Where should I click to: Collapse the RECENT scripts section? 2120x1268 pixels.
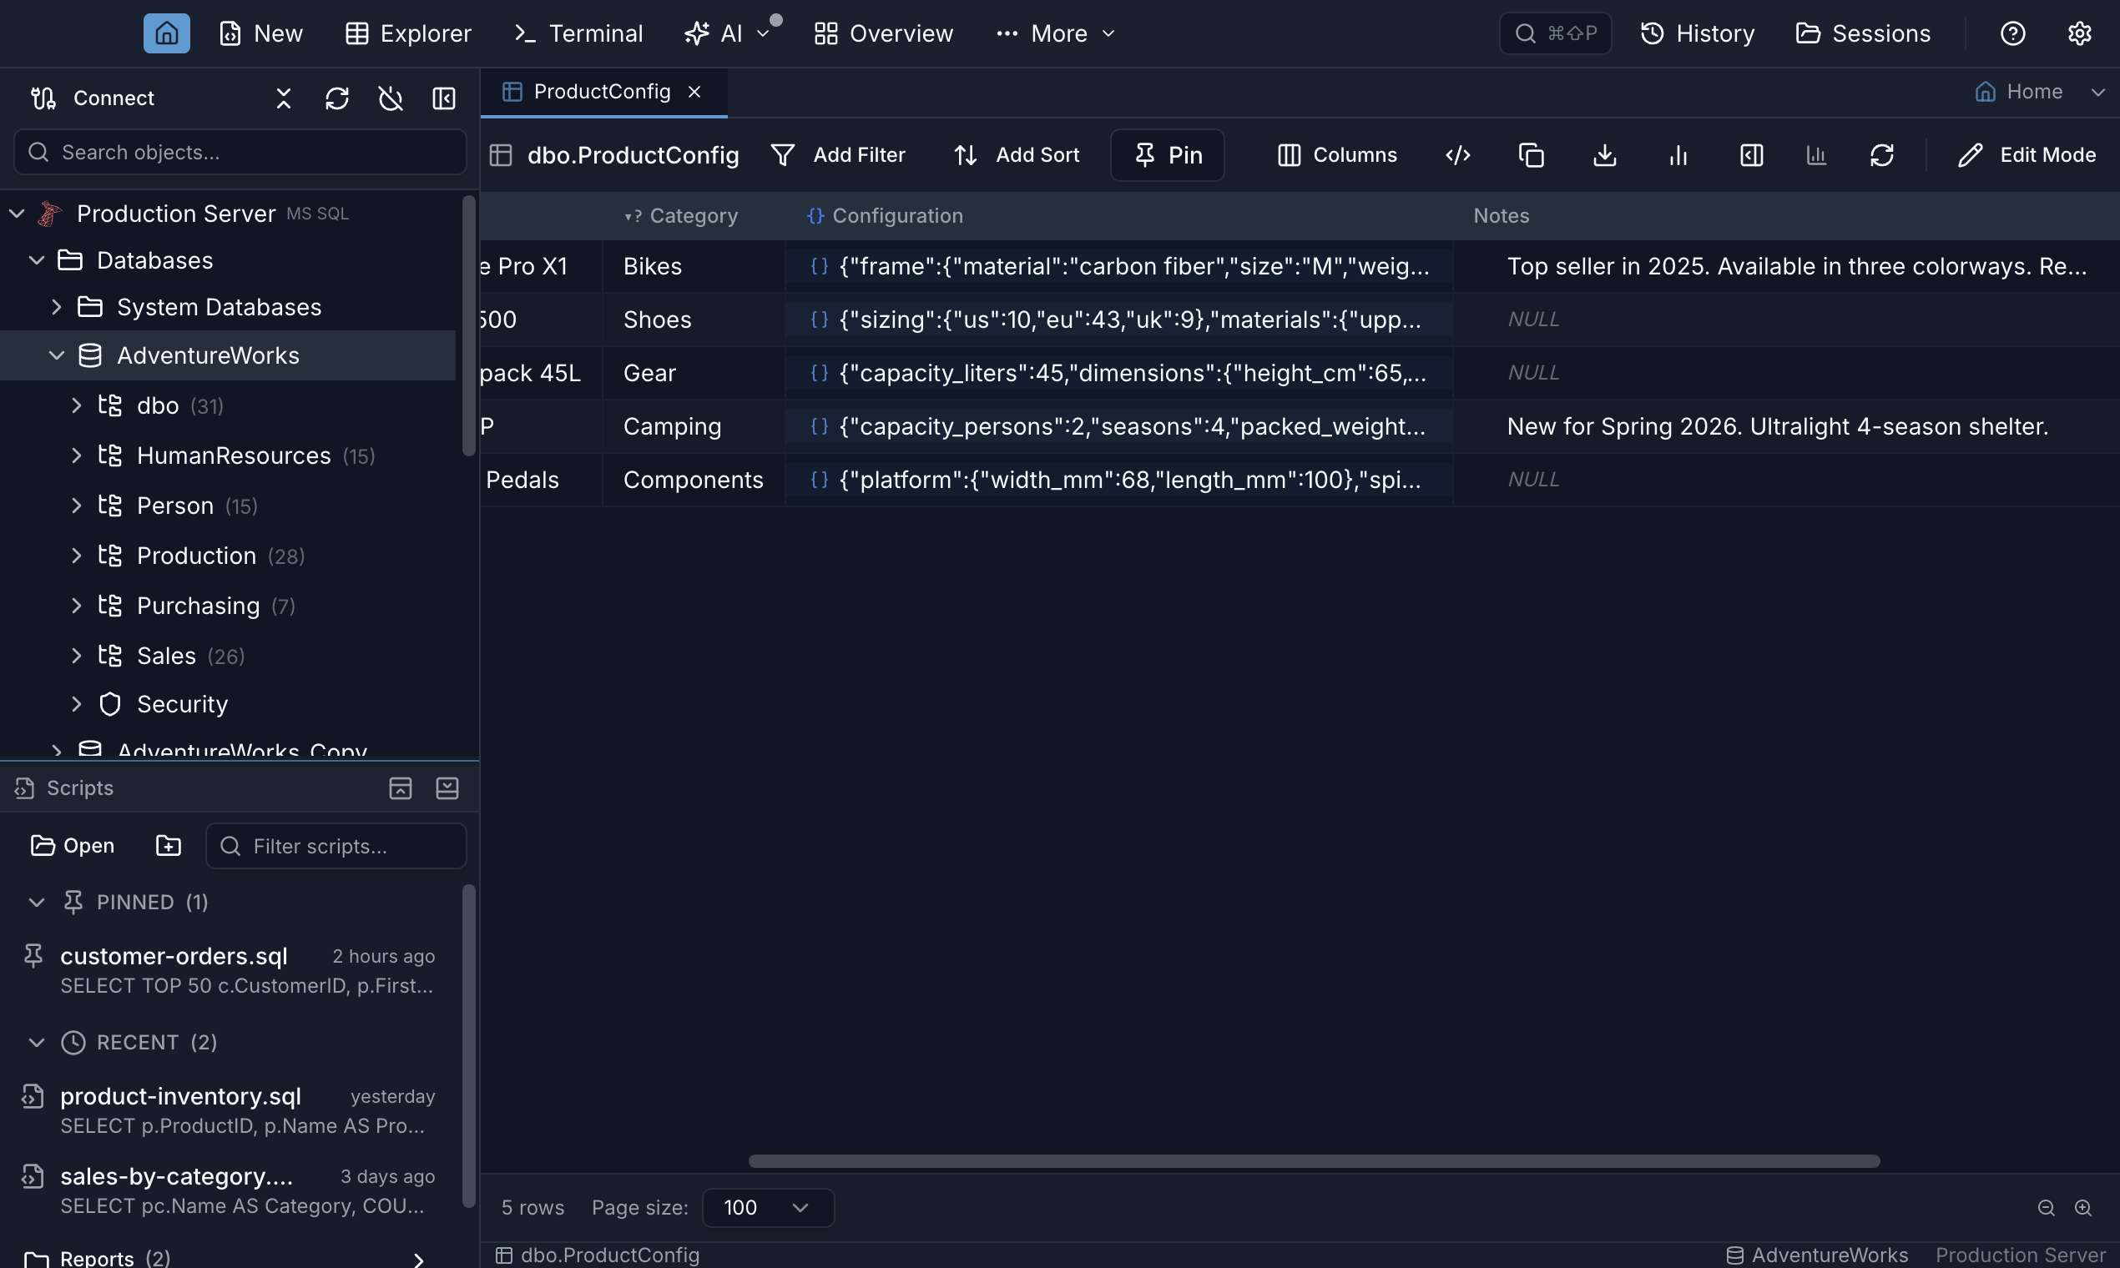click(x=36, y=1043)
